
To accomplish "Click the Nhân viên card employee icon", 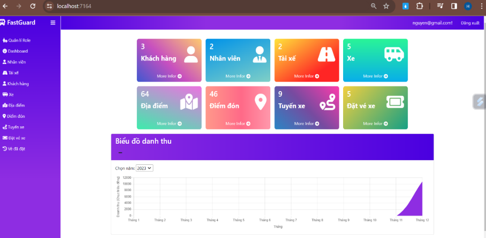I will (259, 54).
